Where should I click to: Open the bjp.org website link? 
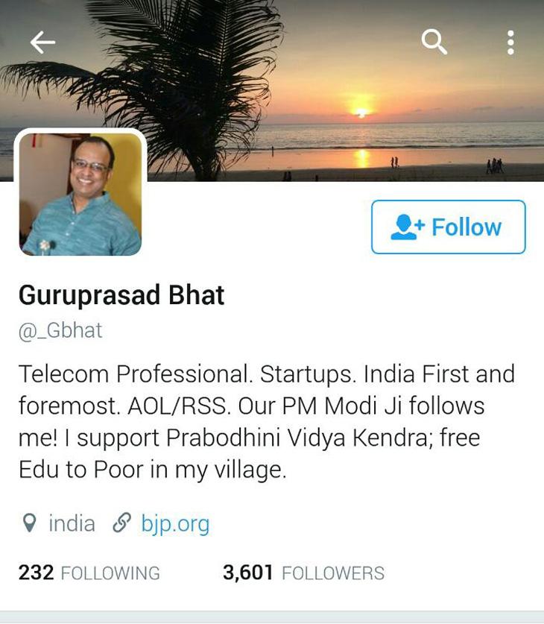(x=175, y=523)
